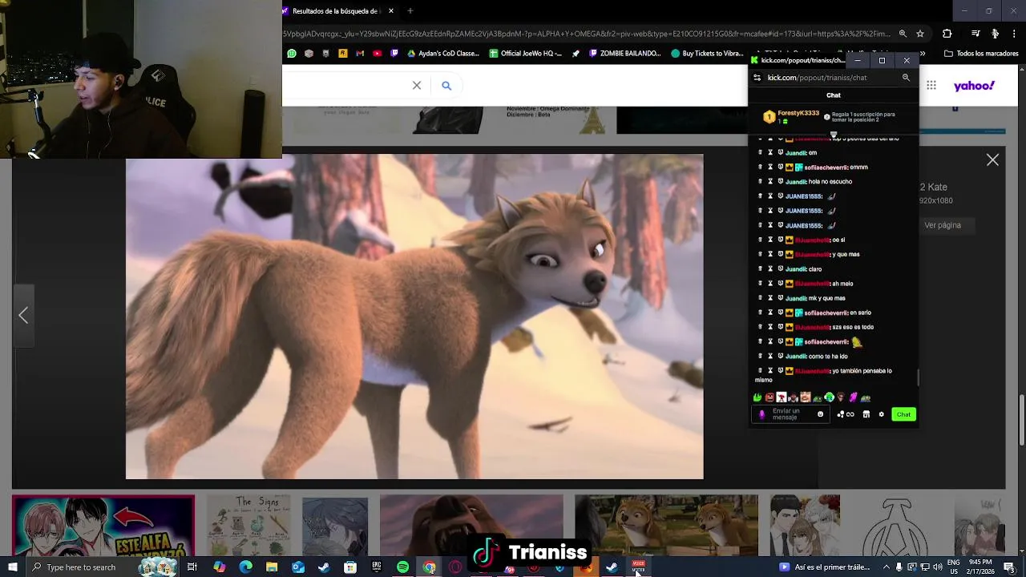Viewport: 1026px width, 577px height.
Task: Click the 'Enviar un mensaje' chat input
Action: pyautogui.click(x=790, y=414)
